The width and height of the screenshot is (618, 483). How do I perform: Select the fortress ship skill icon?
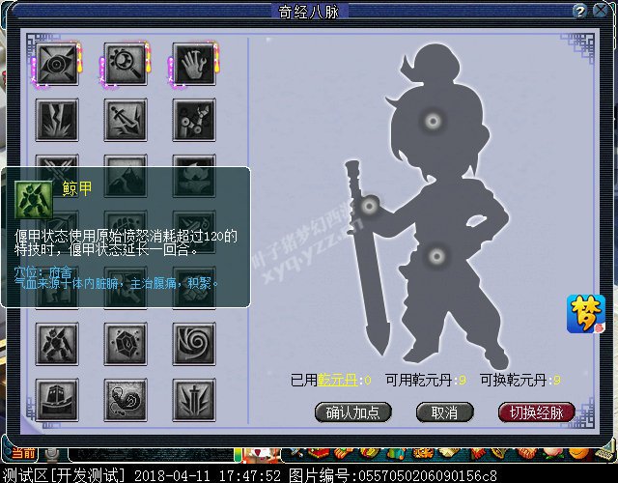(57, 400)
